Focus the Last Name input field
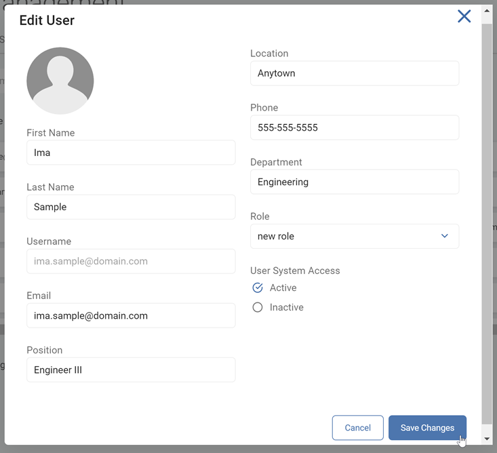This screenshot has height=453, width=497. pyautogui.click(x=131, y=207)
